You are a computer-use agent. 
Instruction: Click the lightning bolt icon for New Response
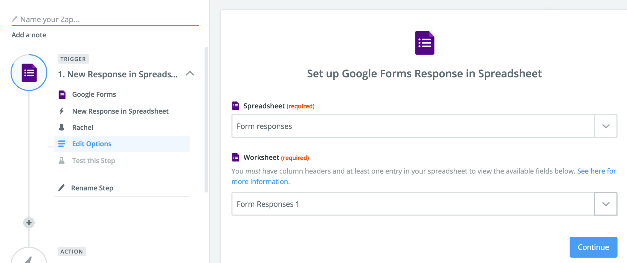click(x=62, y=111)
